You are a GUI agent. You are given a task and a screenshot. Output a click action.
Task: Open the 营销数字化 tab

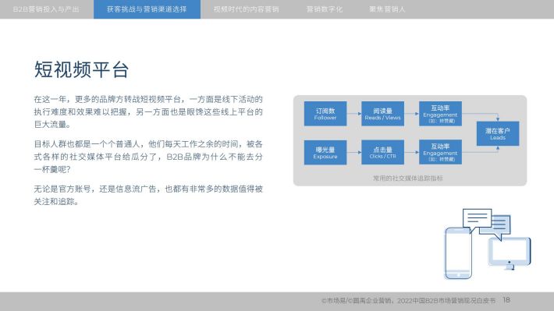point(325,9)
